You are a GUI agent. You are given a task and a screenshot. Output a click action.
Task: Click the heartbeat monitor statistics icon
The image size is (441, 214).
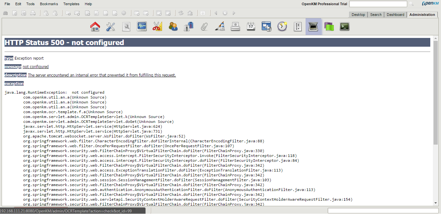[x=142, y=27]
